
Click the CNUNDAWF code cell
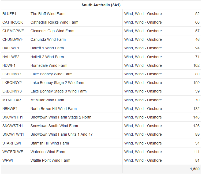[13, 39]
